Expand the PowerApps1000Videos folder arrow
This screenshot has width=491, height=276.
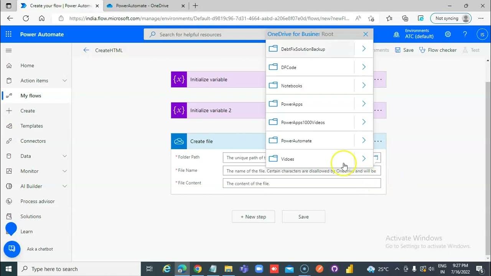pos(364,122)
